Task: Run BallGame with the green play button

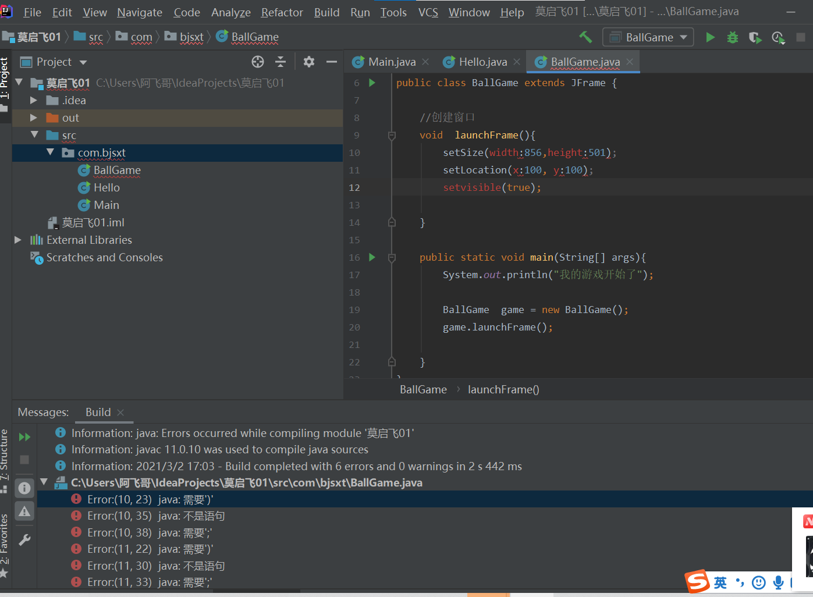Action: [710, 37]
